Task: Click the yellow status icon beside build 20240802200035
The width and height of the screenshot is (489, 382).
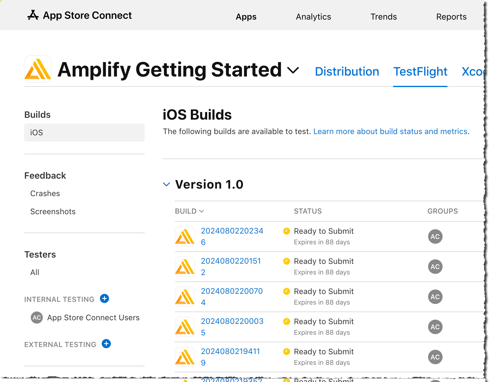Action: (286, 321)
